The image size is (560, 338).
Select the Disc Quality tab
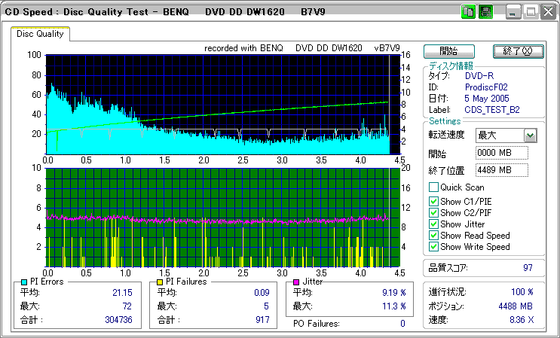coord(41,34)
